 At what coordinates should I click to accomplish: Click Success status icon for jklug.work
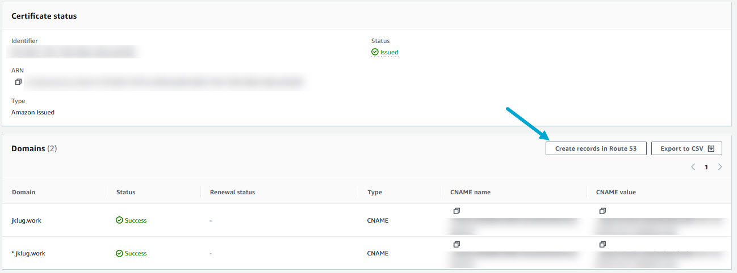119,220
